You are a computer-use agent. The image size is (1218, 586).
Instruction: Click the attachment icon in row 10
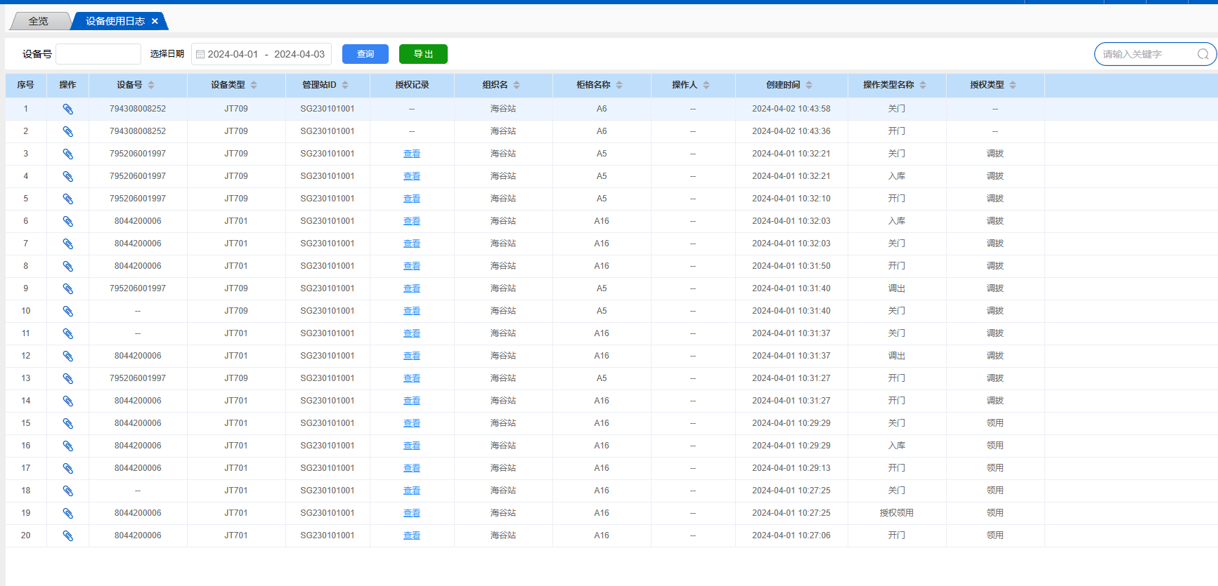point(67,311)
